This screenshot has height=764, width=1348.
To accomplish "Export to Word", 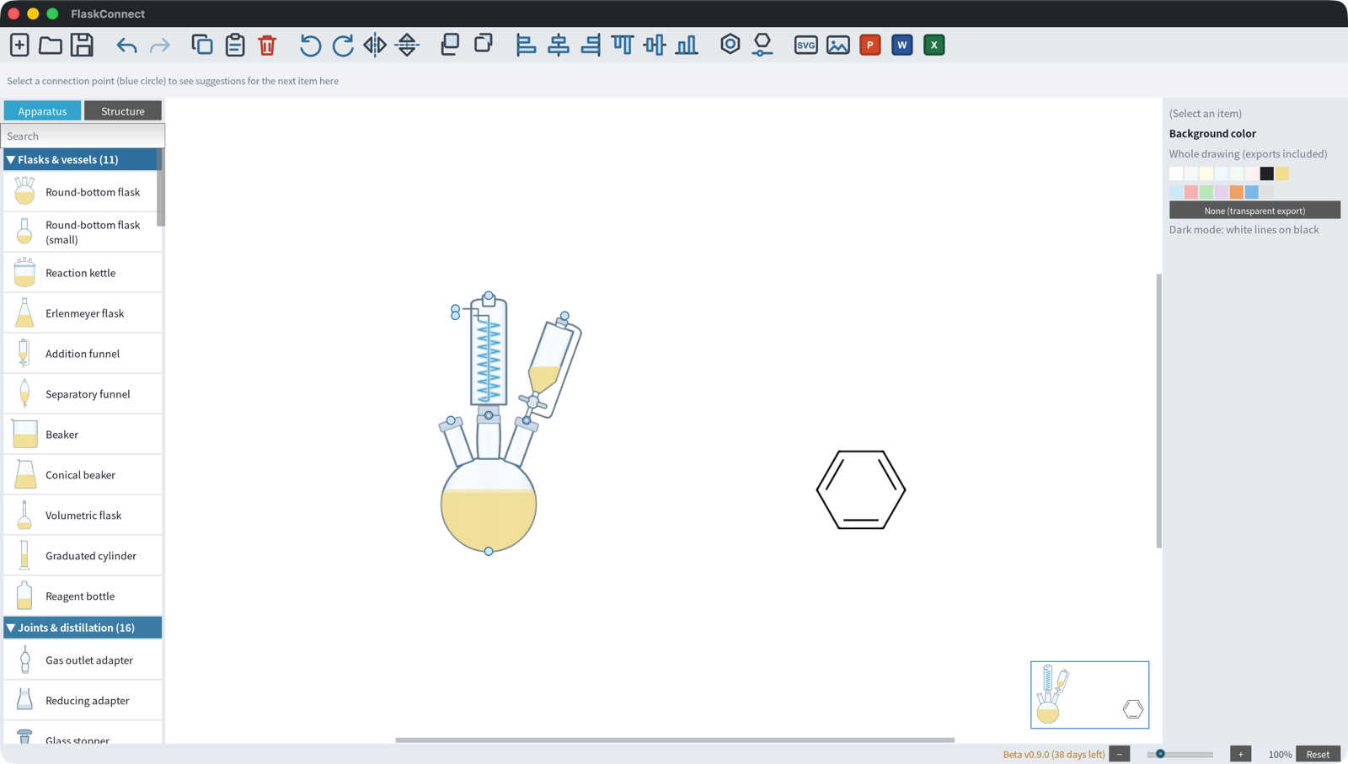I will click(x=902, y=45).
